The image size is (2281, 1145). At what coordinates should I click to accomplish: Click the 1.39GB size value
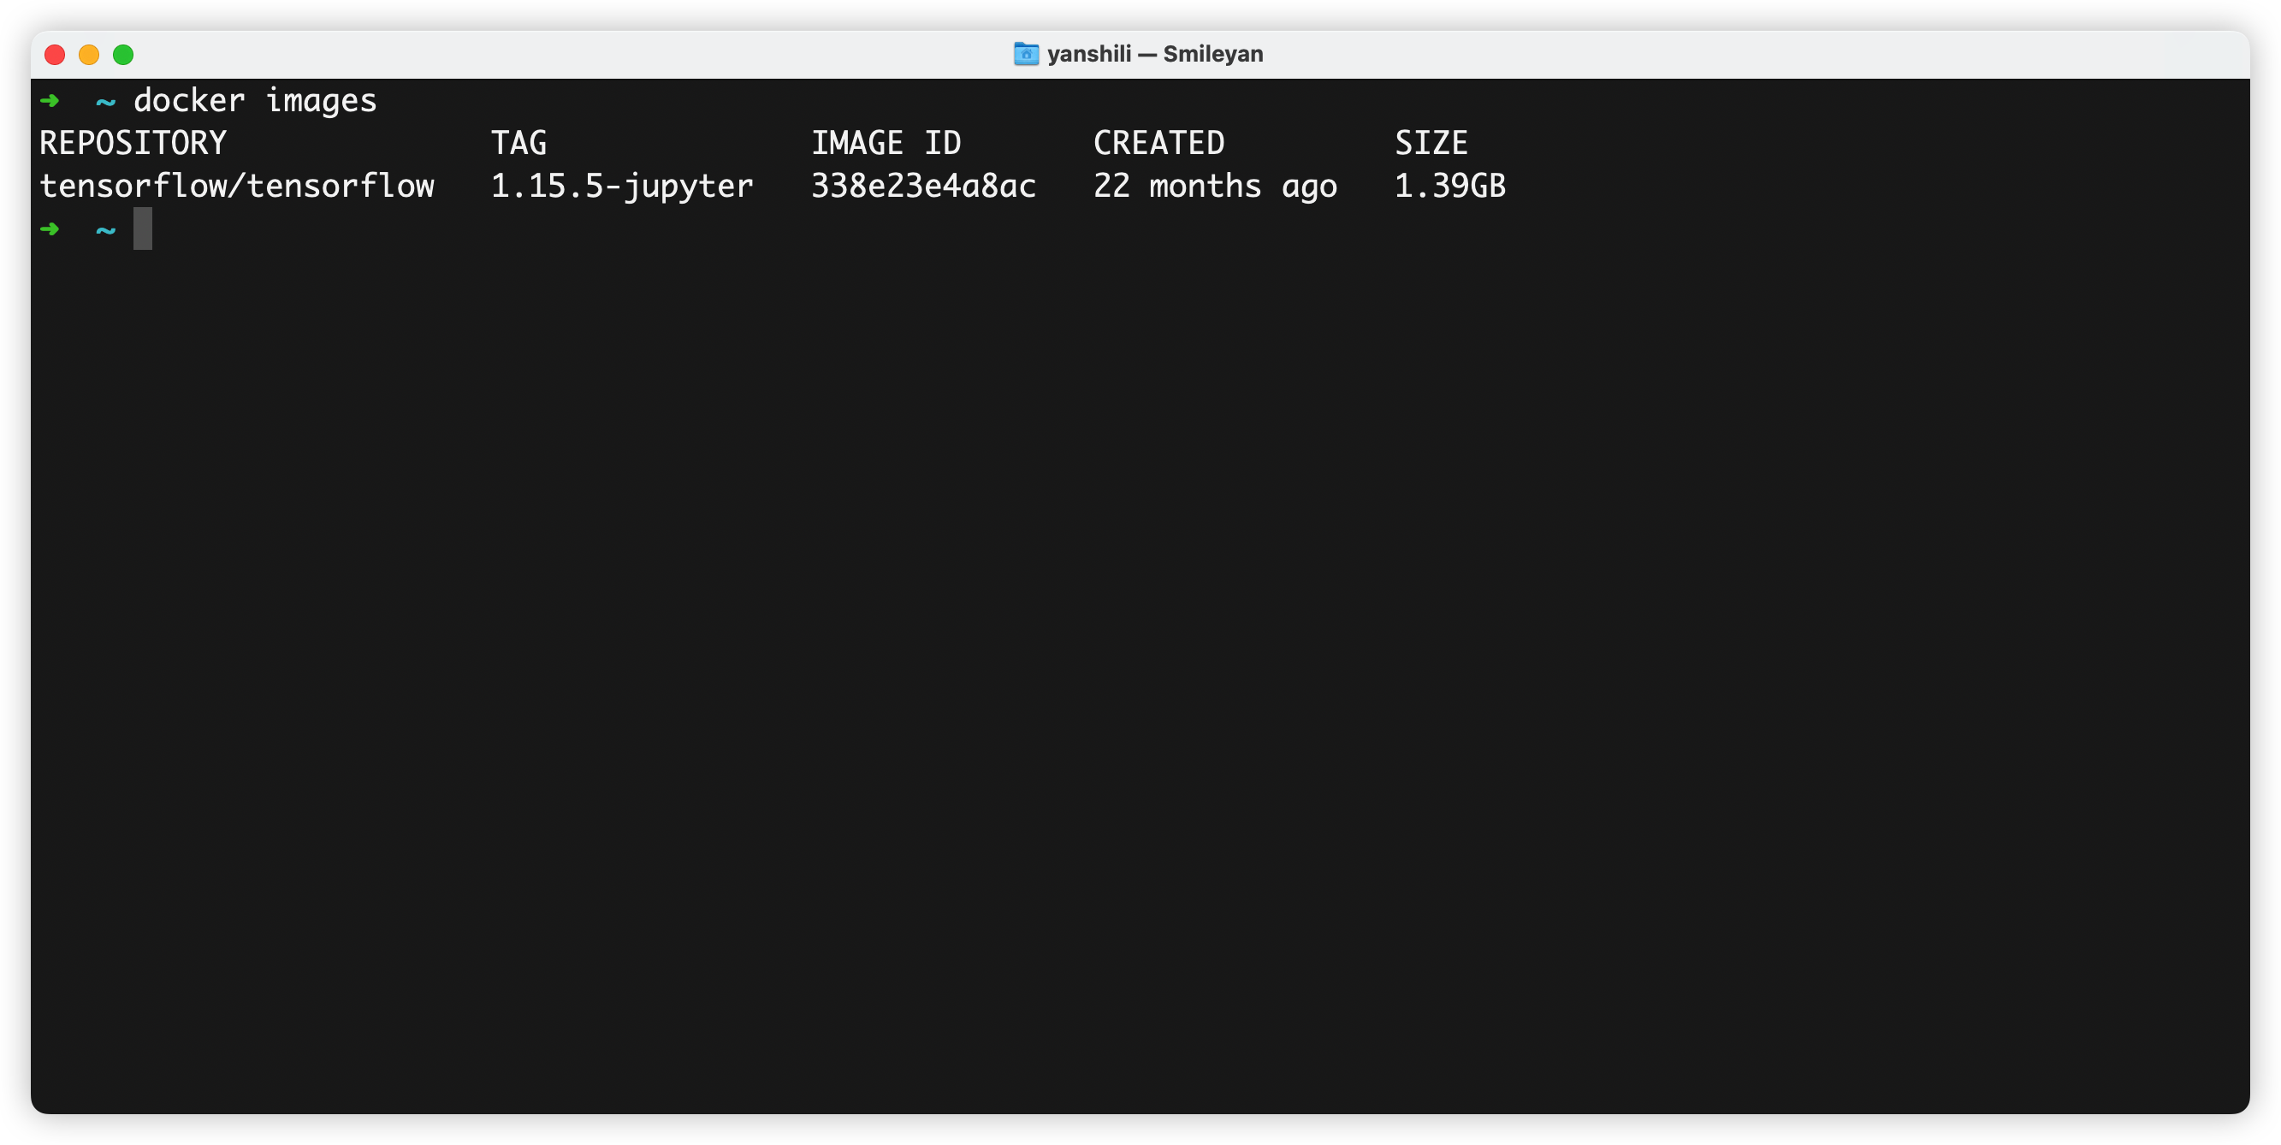(1449, 186)
